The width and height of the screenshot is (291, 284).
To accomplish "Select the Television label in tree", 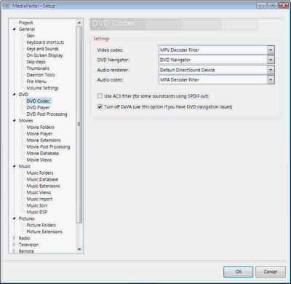I will click(x=28, y=245).
